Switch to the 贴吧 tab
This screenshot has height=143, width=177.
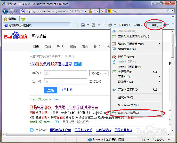[61, 47]
